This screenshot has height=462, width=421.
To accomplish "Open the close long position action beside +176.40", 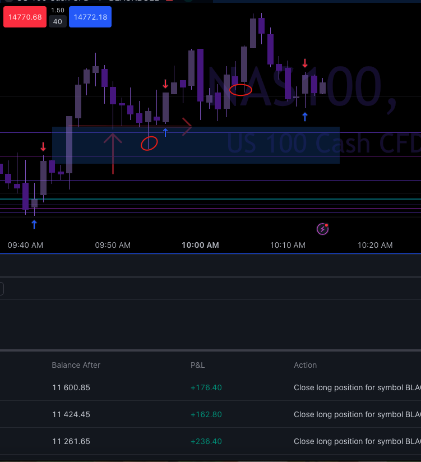I will click(357, 387).
